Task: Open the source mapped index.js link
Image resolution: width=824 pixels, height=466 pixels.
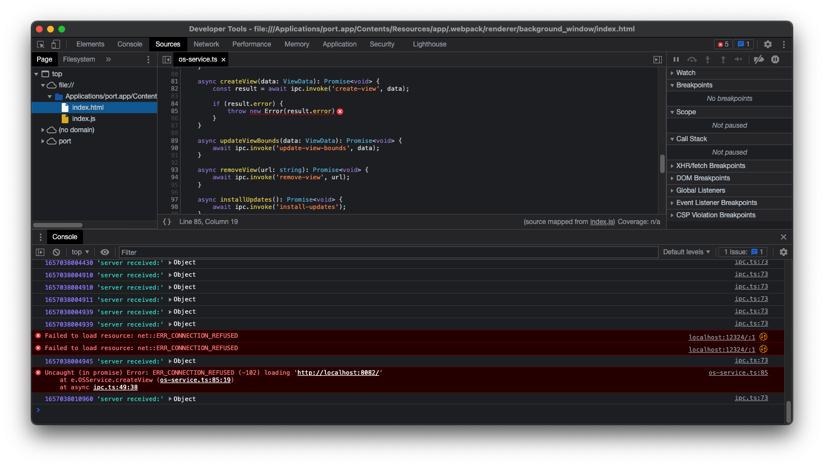Action: pos(602,222)
